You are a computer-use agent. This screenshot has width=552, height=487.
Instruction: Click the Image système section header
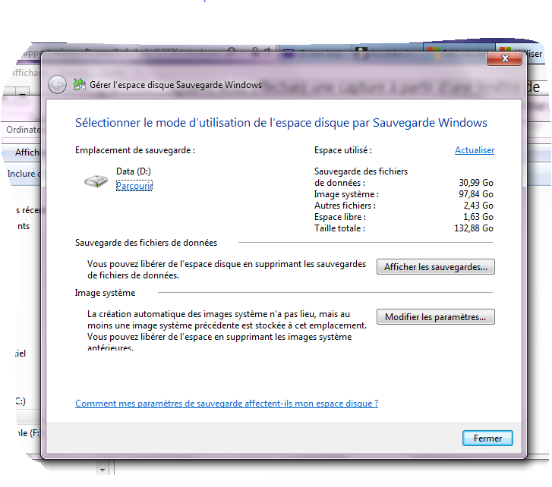click(x=105, y=293)
